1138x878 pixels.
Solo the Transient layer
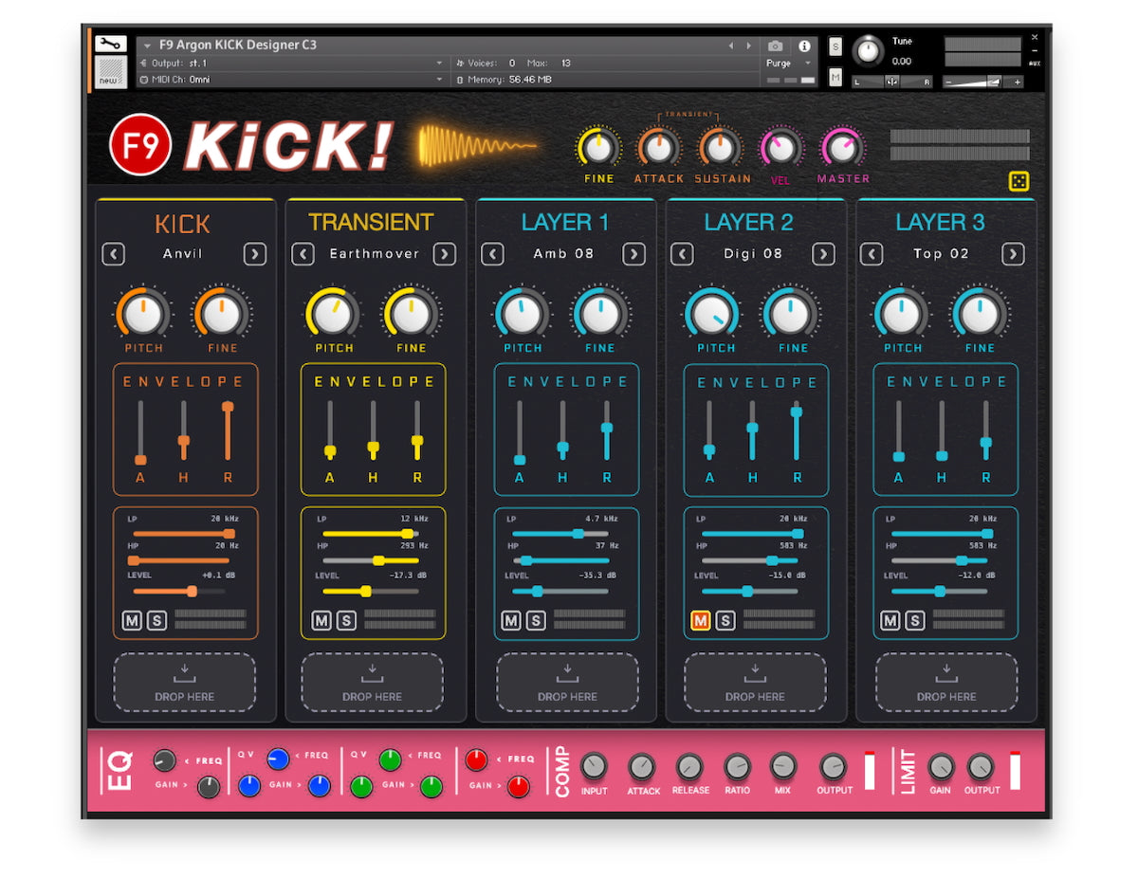point(346,620)
